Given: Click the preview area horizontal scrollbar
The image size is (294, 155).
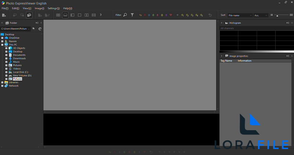Looking at the screenshot, I should (x=130, y=112).
